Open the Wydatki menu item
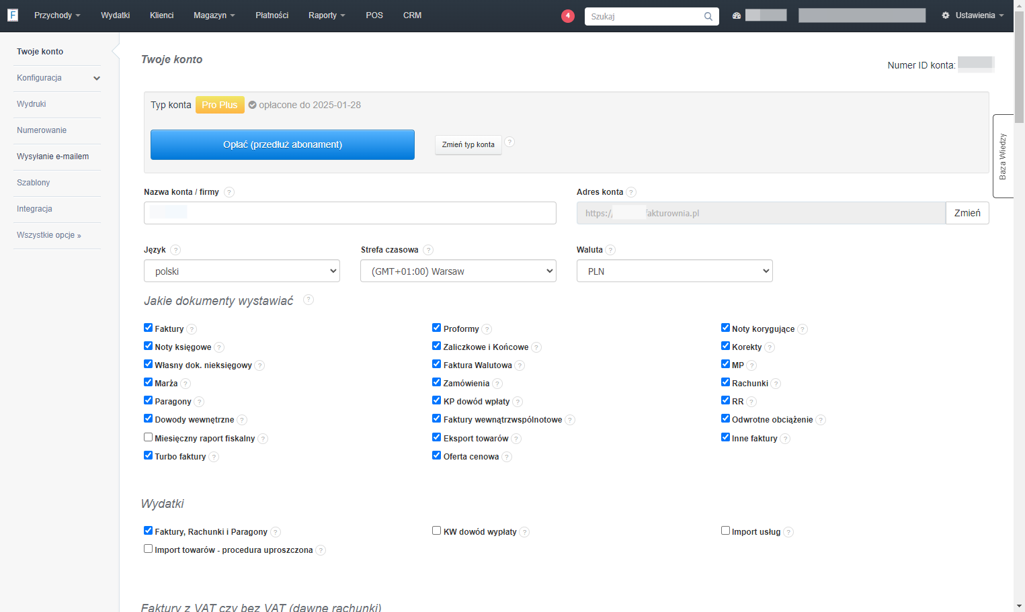1025x612 pixels. (116, 15)
